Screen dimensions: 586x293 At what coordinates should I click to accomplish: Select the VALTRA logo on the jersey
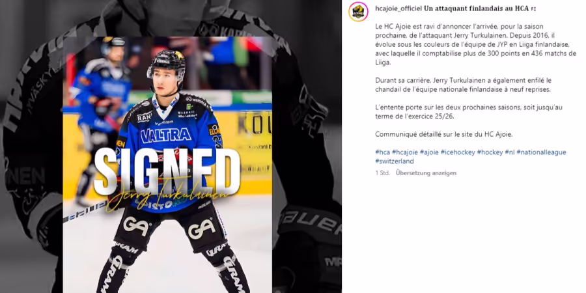165,135
